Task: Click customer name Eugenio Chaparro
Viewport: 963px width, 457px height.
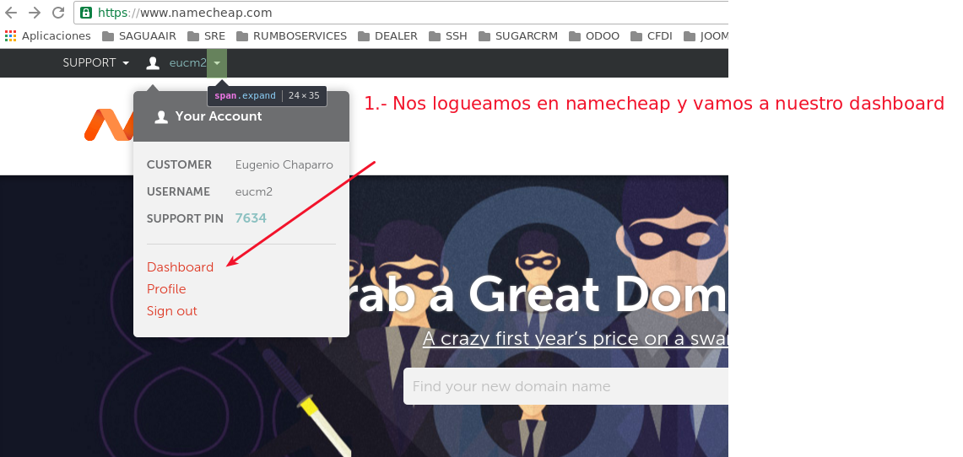Action: [x=284, y=165]
